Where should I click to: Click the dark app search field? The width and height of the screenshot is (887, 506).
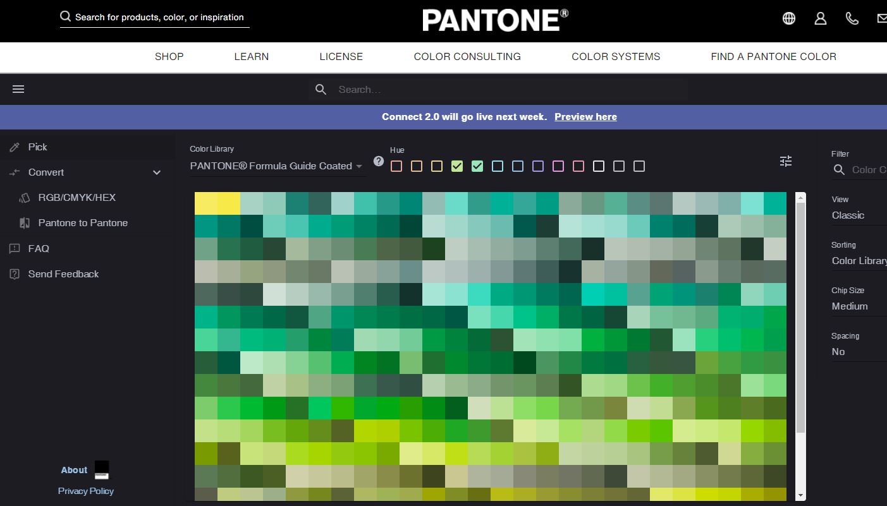[x=499, y=90]
